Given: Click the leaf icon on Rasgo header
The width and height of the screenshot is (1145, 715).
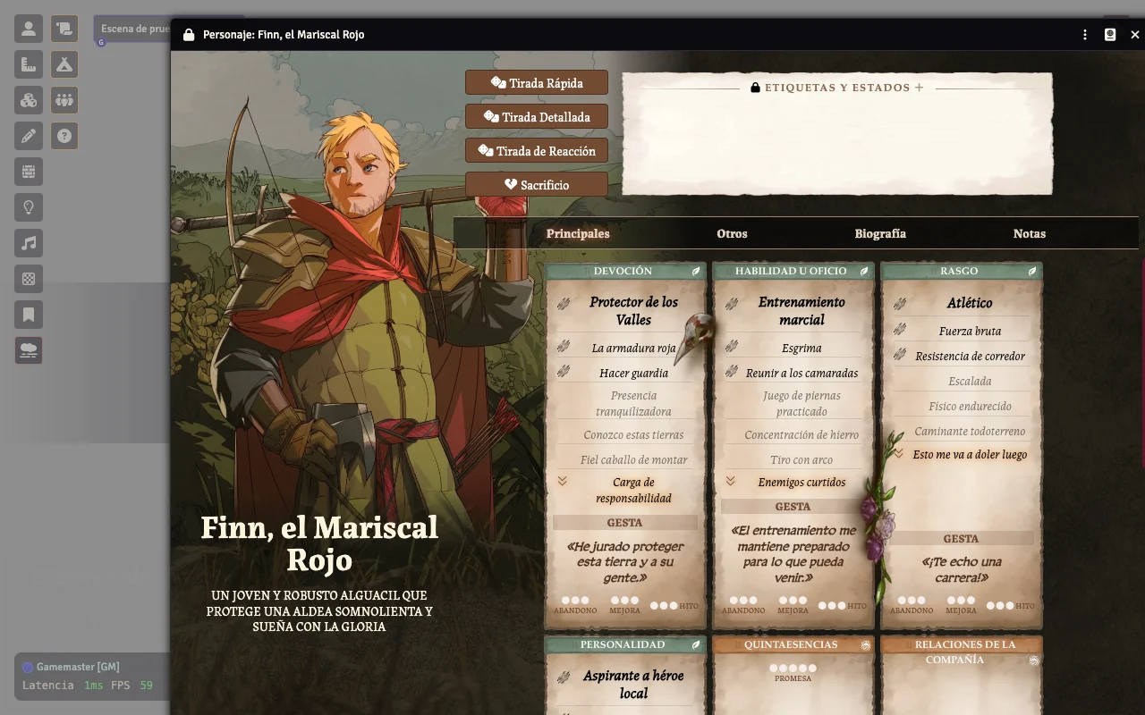Looking at the screenshot, I should [1031, 271].
